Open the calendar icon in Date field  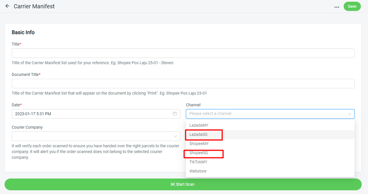[x=175, y=114]
